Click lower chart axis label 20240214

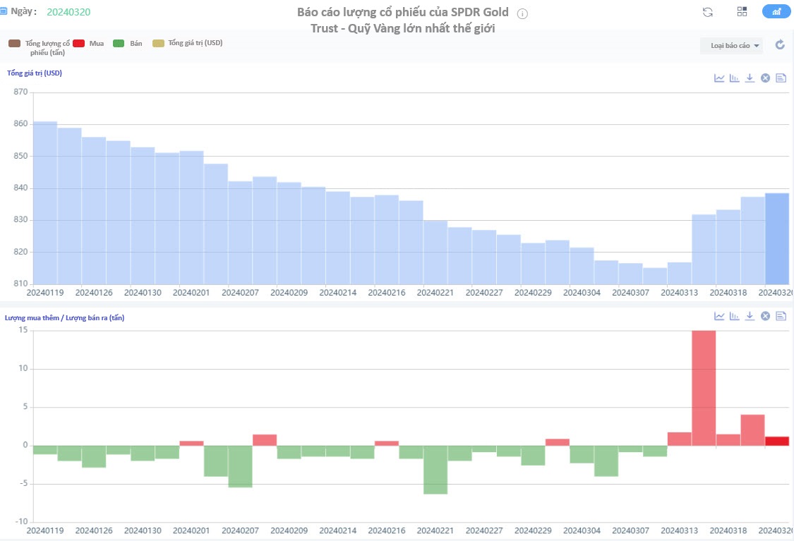click(x=338, y=530)
